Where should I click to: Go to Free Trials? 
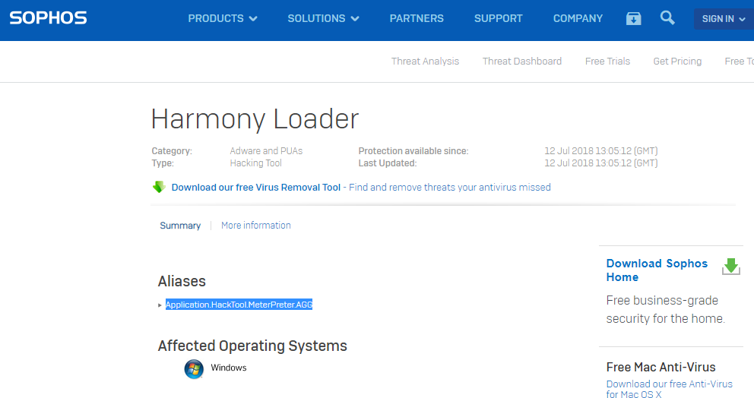click(607, 61)
